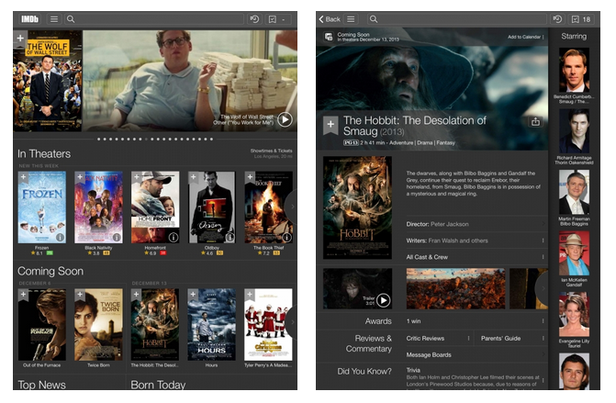The width and height of the screenshot is (616, 403).
Task: Open the hamburger menu next to Back
Action: (x=351, y=19)
